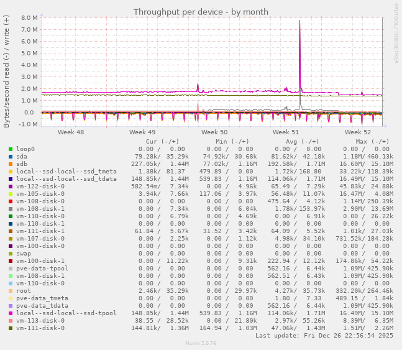Click the 'loop0' legend label
The image size is (402, 350).
coord(25,149)
